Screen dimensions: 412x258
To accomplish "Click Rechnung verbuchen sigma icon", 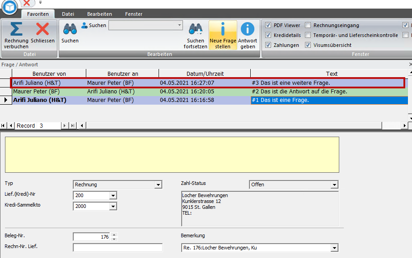I will click(x=16, y=29).
